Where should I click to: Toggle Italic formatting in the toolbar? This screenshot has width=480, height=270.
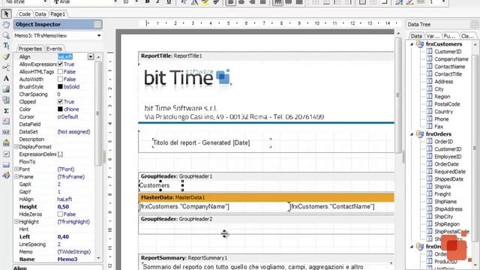tap(158, 1)
